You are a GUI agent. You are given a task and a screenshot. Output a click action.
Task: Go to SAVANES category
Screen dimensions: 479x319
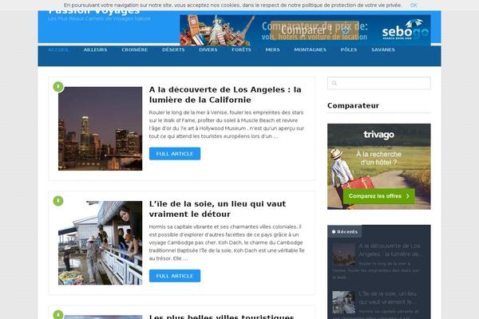383,49
